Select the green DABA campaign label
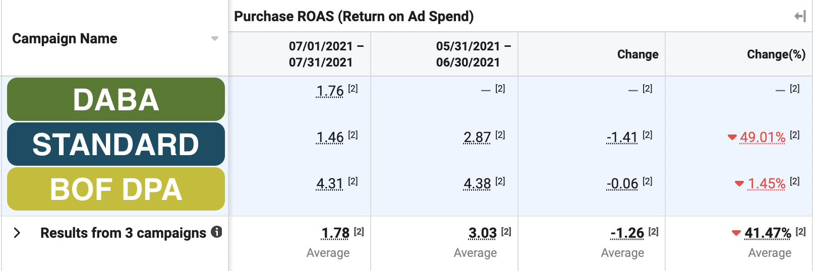The height and width of the screenshot is (271, 813). pyautogui.click(x=116, y=99)
